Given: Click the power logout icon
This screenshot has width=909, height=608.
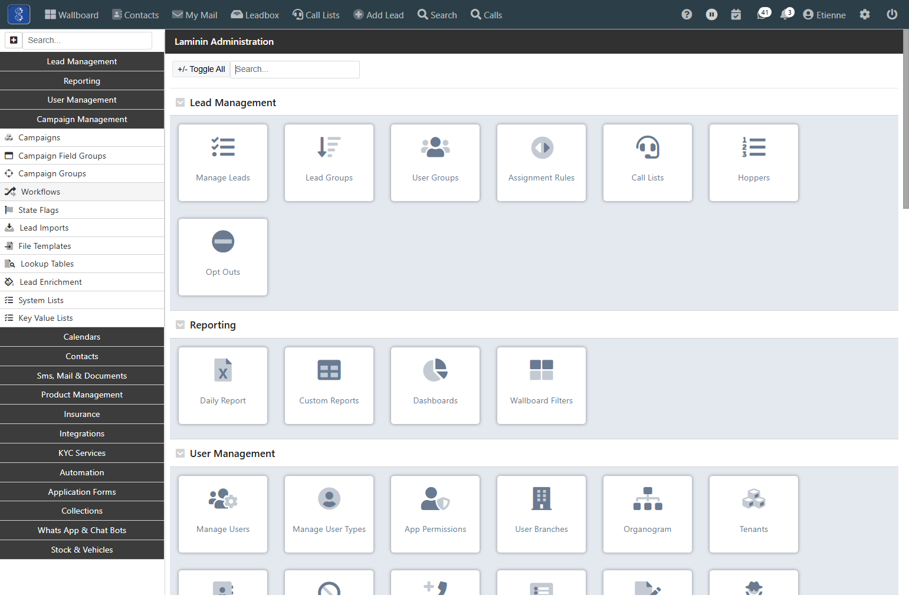Looking at the screenshot, I should tap(892, 15).
